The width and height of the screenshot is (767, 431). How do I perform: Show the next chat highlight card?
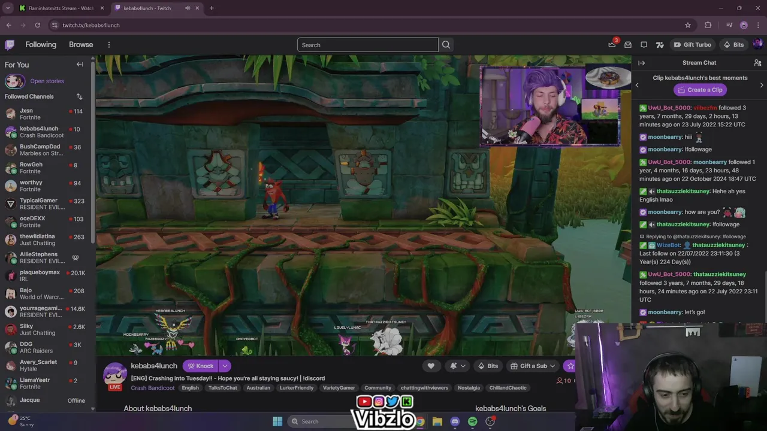762,86
